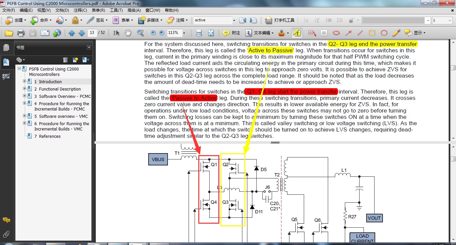The image size is (456, 245).
Task: Toggle the Bookmarks panel button
Action: tap(6, 62)
